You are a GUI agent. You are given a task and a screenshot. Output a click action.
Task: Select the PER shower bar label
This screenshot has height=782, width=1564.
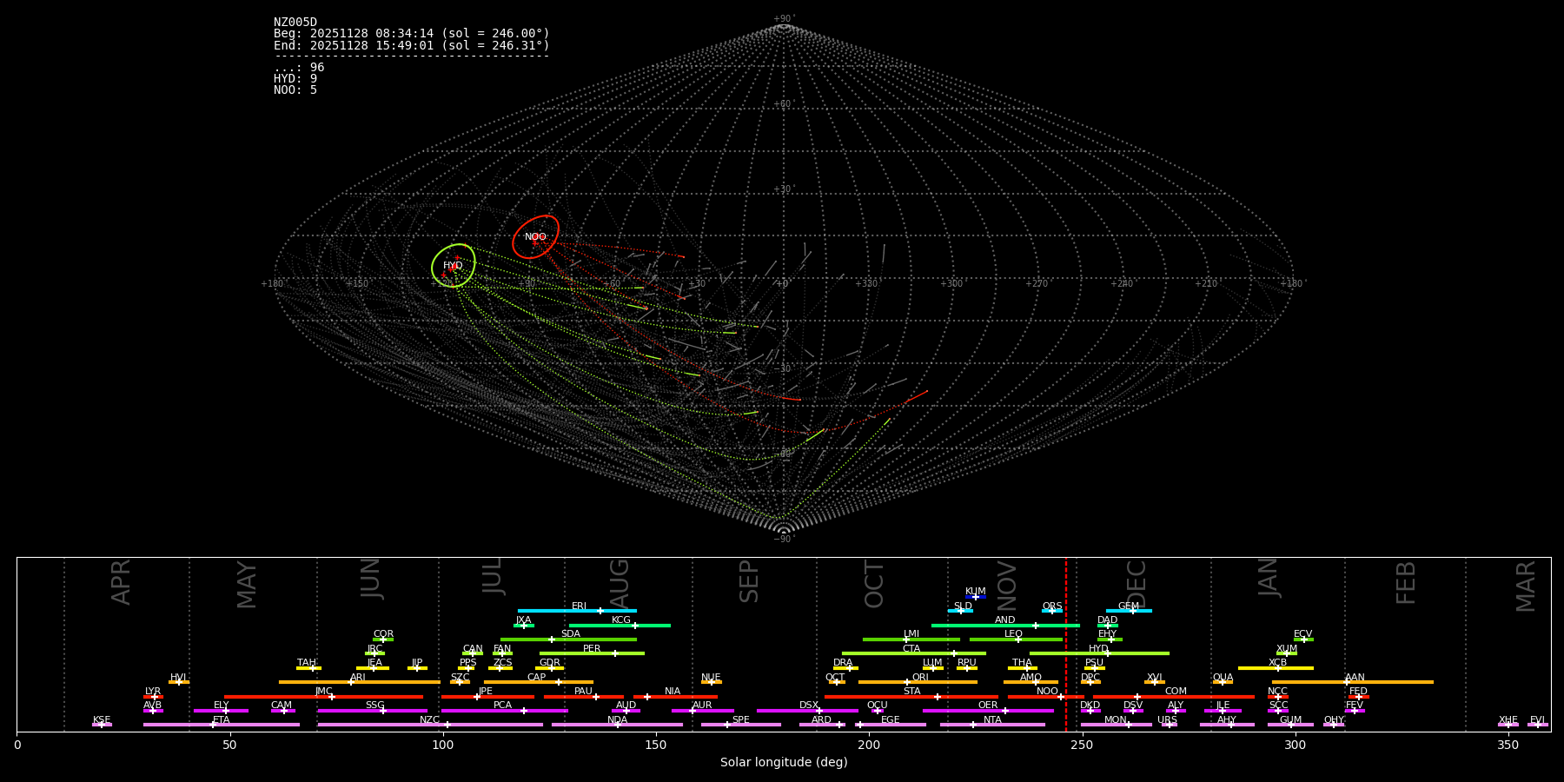592,649
